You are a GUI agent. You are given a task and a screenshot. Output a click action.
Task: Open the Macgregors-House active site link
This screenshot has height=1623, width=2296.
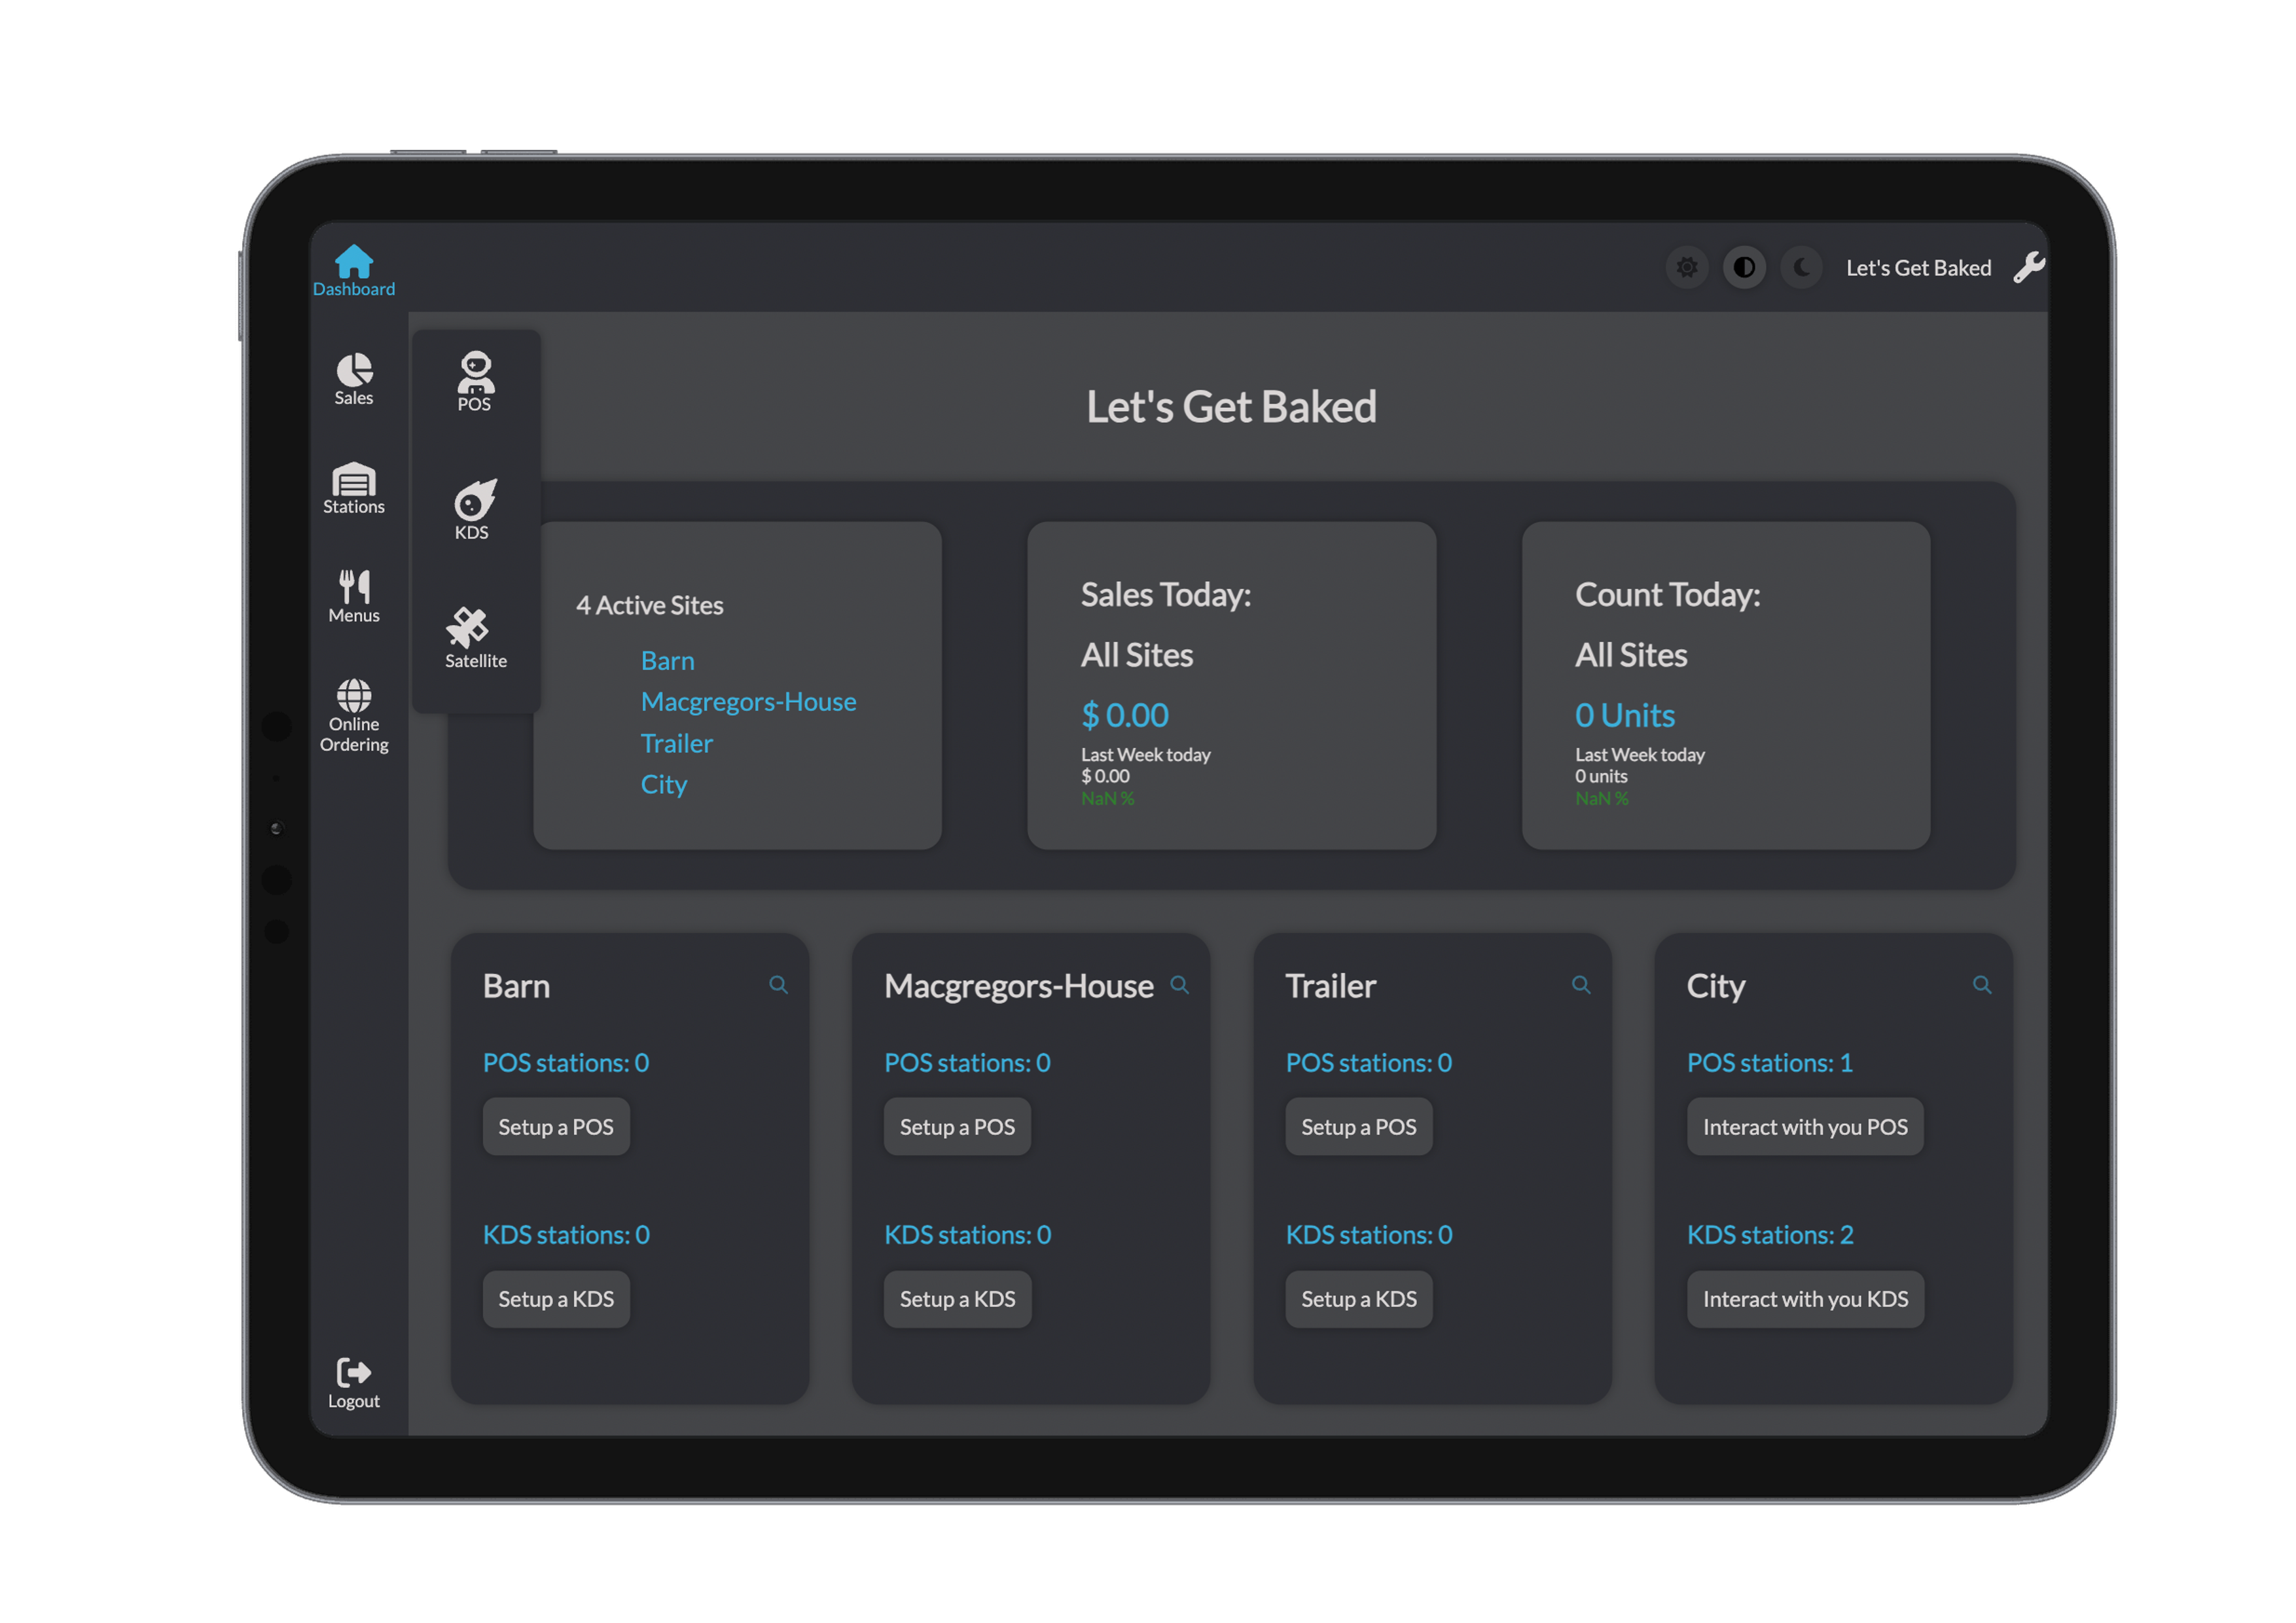click(x=748, y=701)
